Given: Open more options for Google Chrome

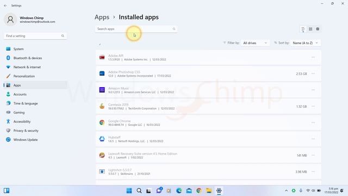Looking at the screenshot, I should pyautogui.click(x=313, y=122).
